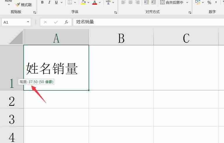Center text horizontally in the cell
Viewport: 224px width, 143px height.
pyautogui.click(x=130, y=2)
